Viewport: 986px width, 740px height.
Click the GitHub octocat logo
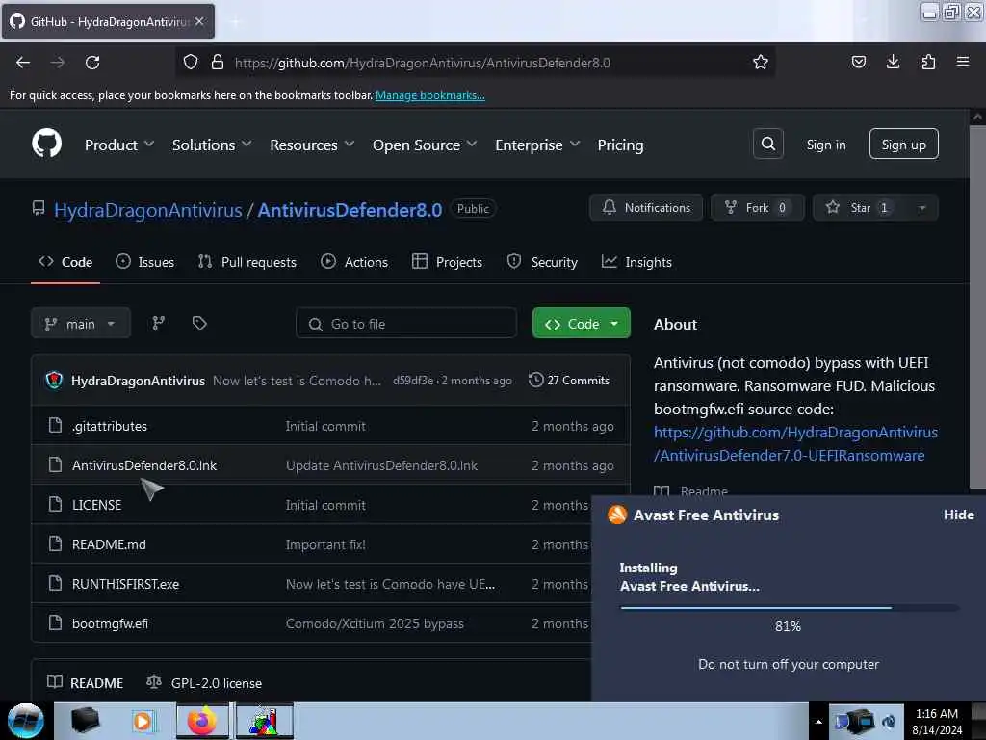[x=46, y=144]
